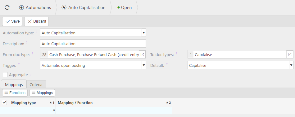This screenshot has height=117, width=295.
Task: Expand the Automation type dropdown
Action: coord(144,33)
